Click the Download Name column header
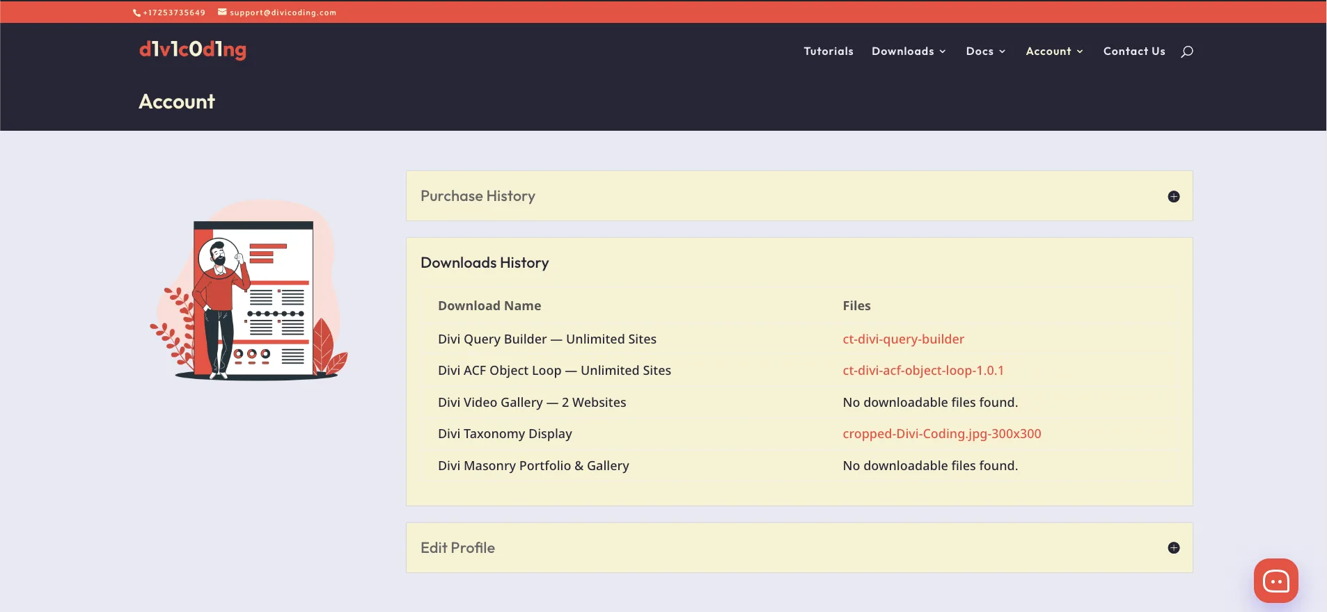 point(489,306)
